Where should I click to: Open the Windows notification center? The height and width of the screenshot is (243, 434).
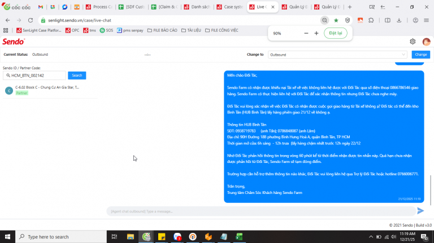tap(424, 237)
